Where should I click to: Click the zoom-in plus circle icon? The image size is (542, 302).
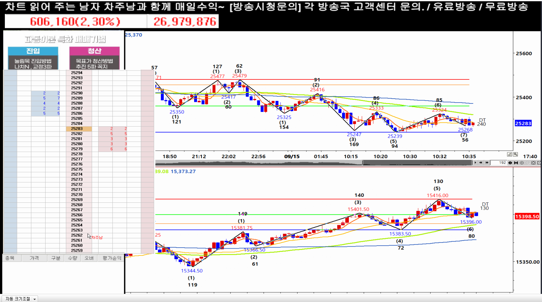[x=522, y=163]
